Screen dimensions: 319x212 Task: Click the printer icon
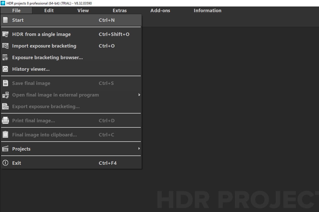[x=5, y=121]
